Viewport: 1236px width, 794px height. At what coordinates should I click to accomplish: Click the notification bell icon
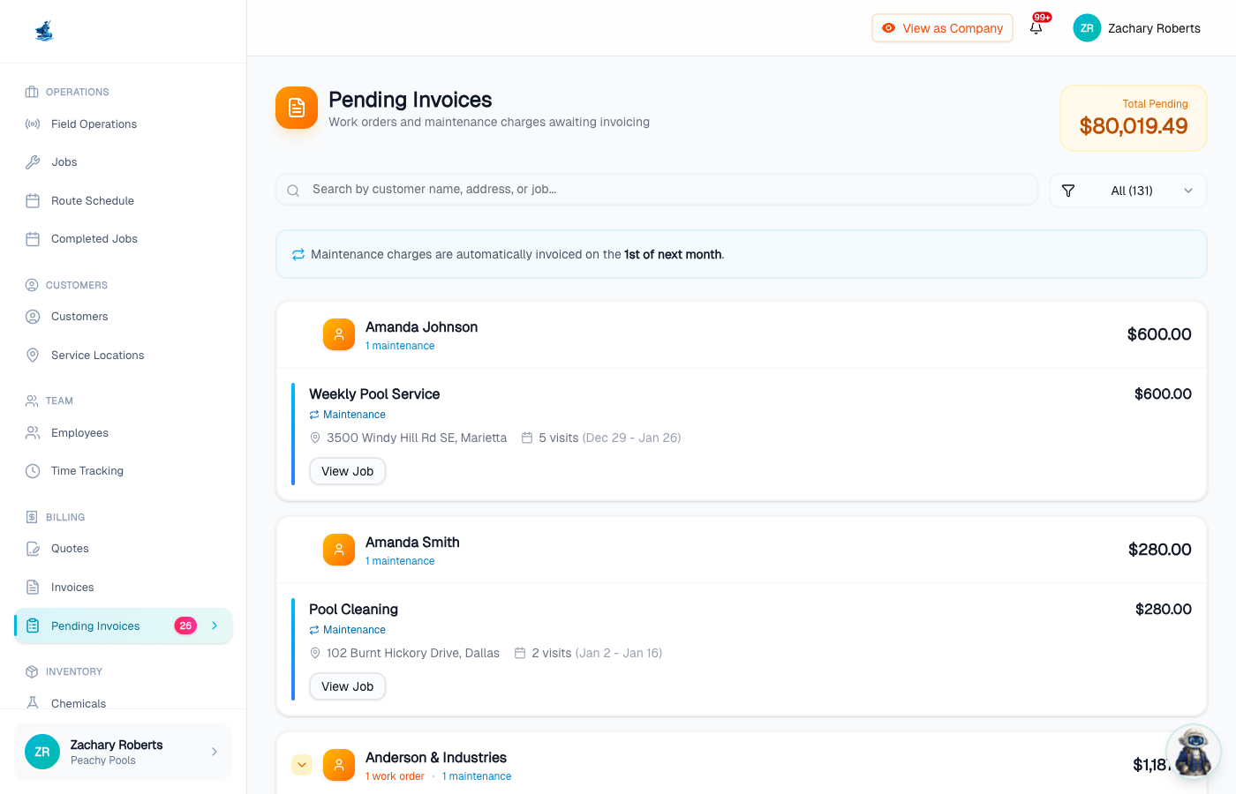coord(1036,28)
